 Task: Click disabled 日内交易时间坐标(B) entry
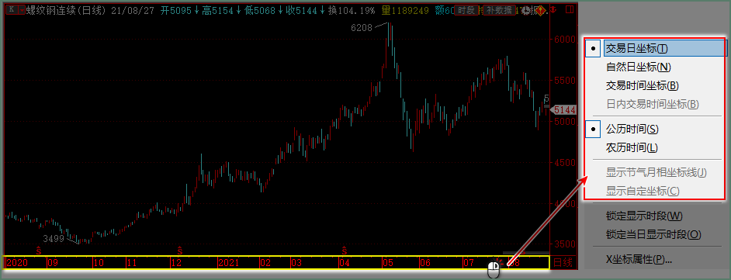pos(652,105)
